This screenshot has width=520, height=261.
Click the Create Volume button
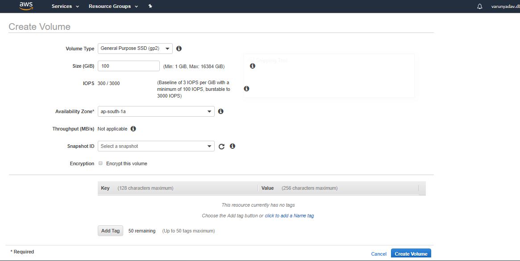click(411, 253)
